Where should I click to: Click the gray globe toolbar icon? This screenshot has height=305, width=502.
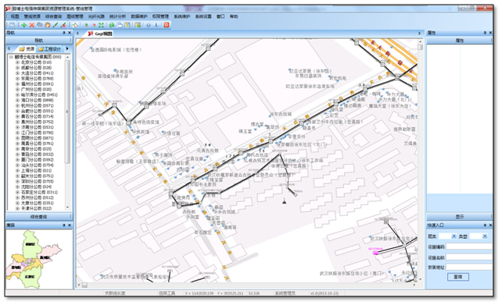149,25
